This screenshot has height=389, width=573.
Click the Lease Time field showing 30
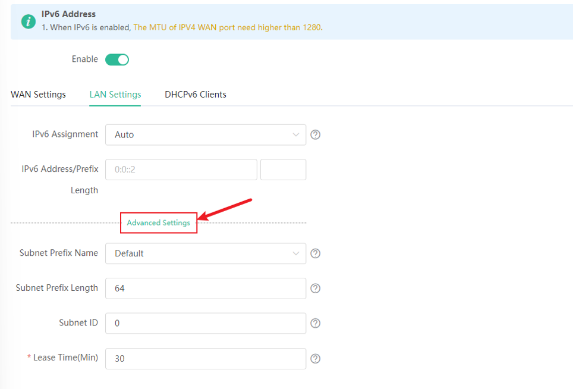206,359
